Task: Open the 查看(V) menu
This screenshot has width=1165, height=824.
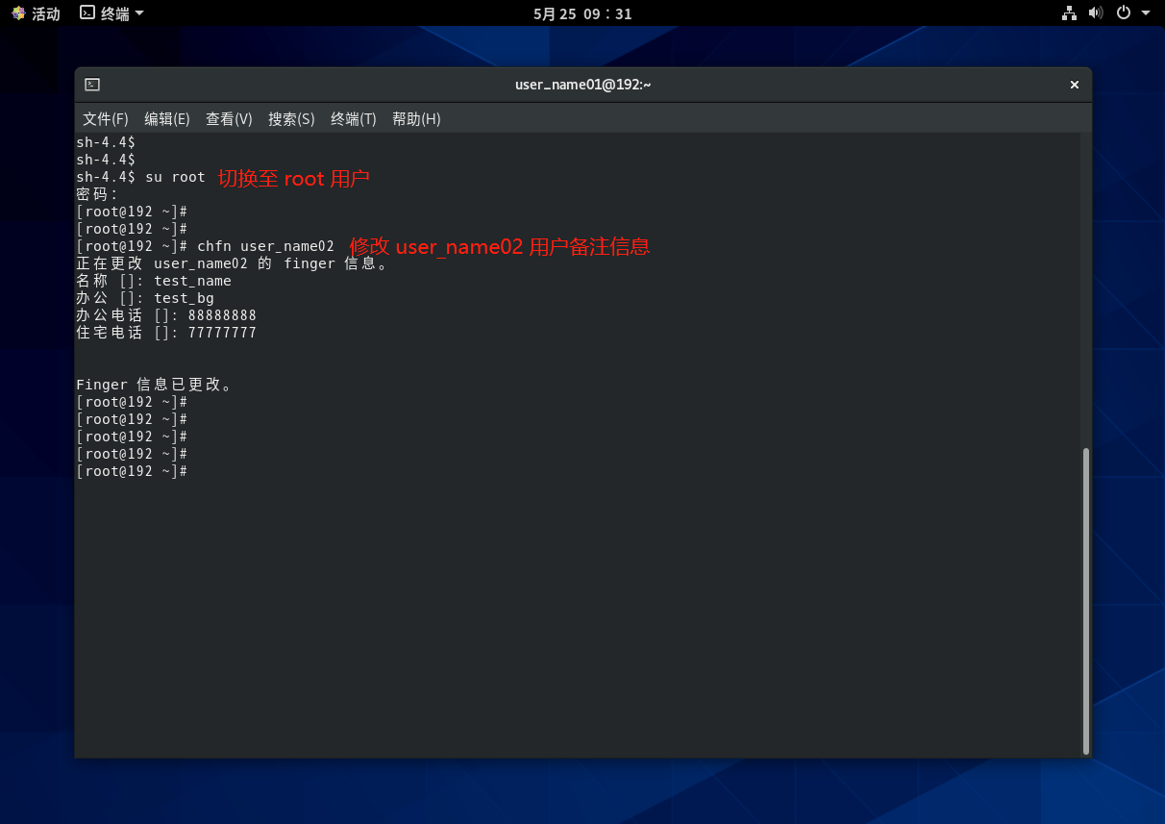Action: [x=229, y=119]
